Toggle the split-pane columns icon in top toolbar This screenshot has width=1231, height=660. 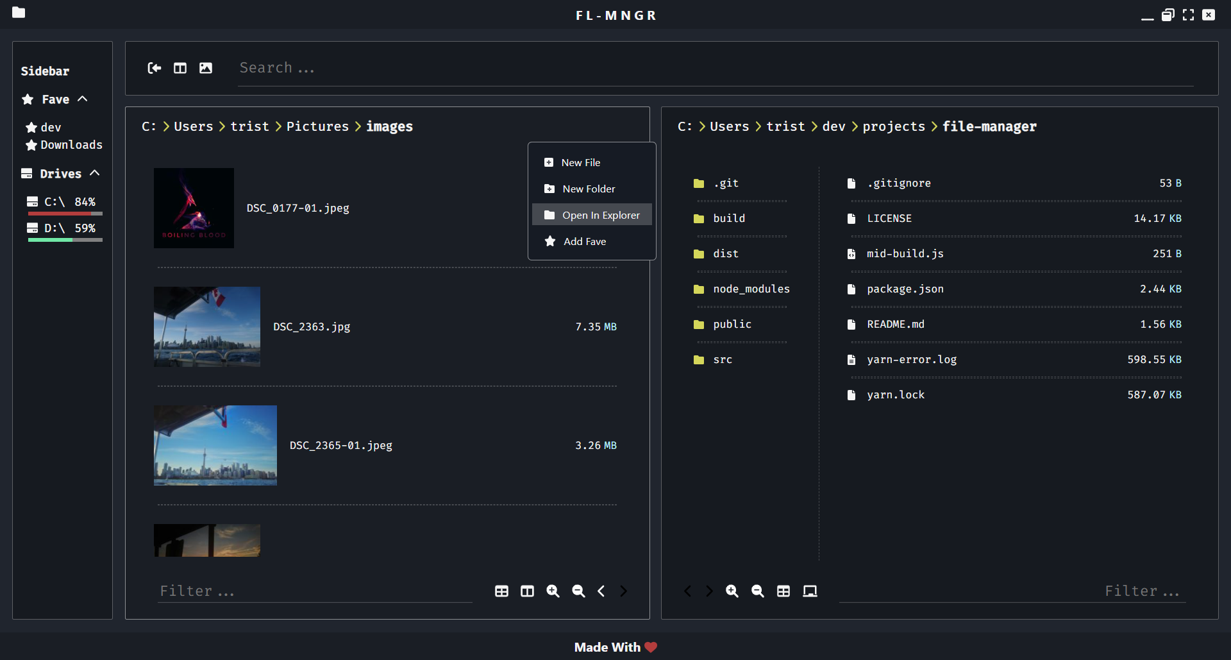point(180,68)
